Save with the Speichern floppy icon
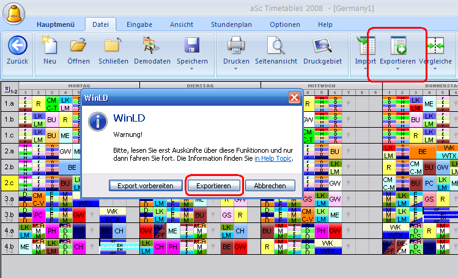 click(192, 45)
